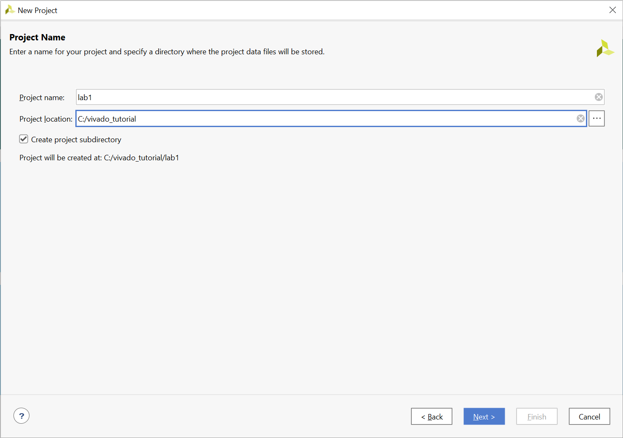Viewport: 623px width, 438px height.
Task: Click the "Create project subdirectory" label text
Action: (x=76, y=140)
